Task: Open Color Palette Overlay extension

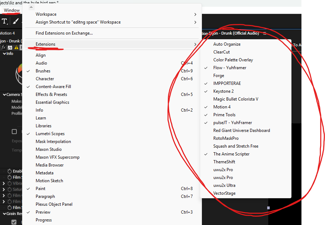Action: (245, 60)
